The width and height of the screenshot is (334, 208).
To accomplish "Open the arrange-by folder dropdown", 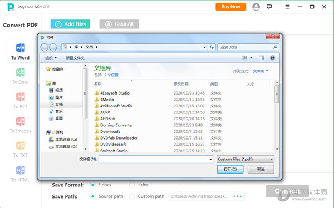I will (x=261, y=71).
